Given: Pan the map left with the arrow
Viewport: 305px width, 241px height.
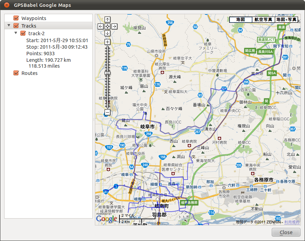Looking at the screenshot, I should point(100,26).
